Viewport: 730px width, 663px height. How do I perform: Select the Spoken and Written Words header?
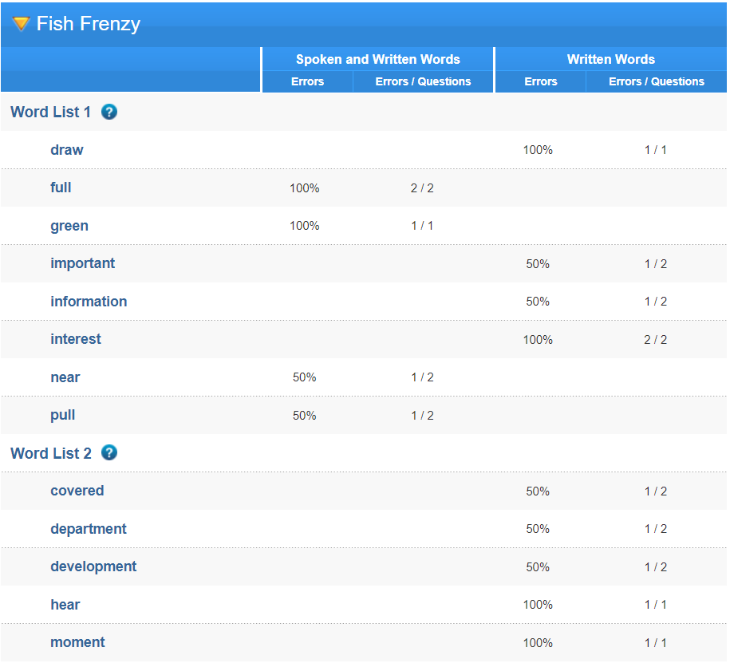[x=378, y=59]
